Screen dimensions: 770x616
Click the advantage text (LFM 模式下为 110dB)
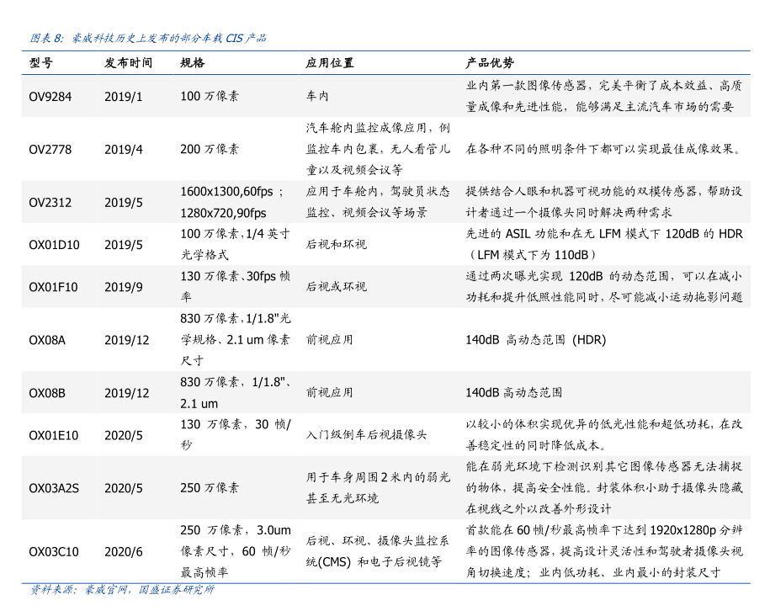point(532,256)
